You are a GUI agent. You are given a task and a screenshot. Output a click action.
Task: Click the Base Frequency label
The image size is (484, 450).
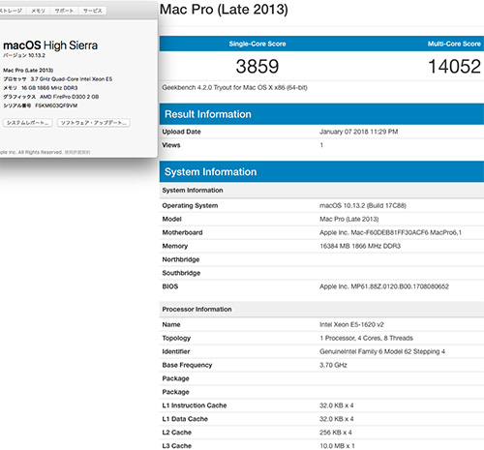[x=187, y=365]
